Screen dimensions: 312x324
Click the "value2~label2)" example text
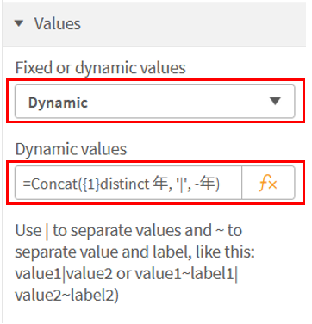(x=66, y=296)
